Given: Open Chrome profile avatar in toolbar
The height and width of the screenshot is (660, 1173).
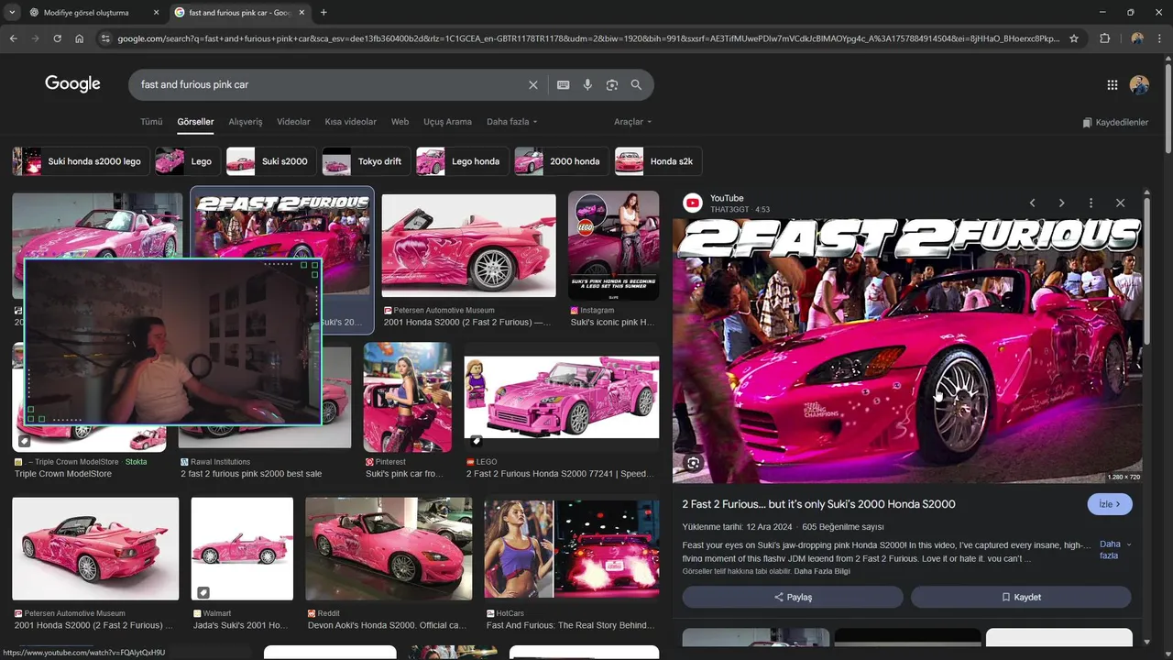Looking at the screenshot, I should pyautogui.click(x=1137, y=38).
